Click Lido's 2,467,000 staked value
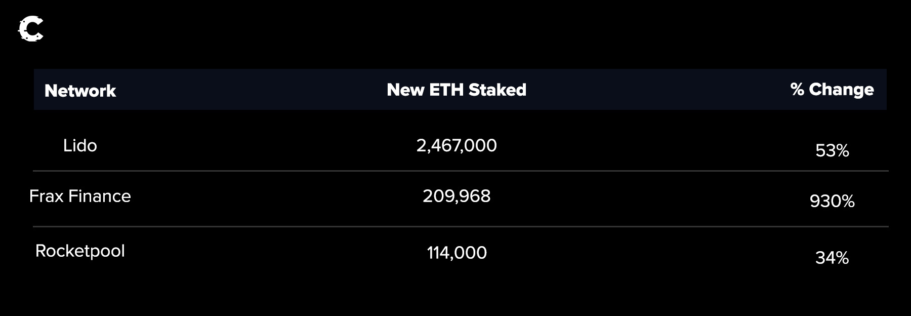 pos(457,146)
